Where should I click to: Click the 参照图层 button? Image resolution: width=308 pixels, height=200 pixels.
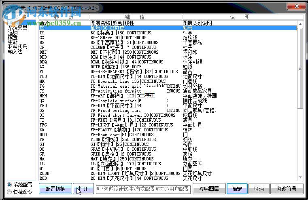pos(209,189)
